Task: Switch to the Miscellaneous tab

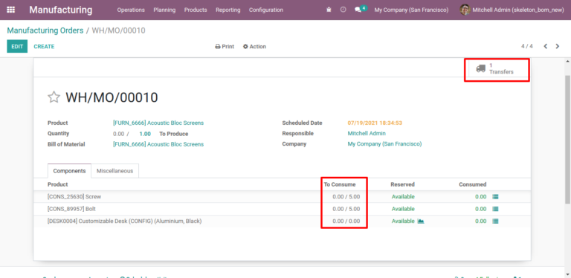Action: click(x=114, y=171)
